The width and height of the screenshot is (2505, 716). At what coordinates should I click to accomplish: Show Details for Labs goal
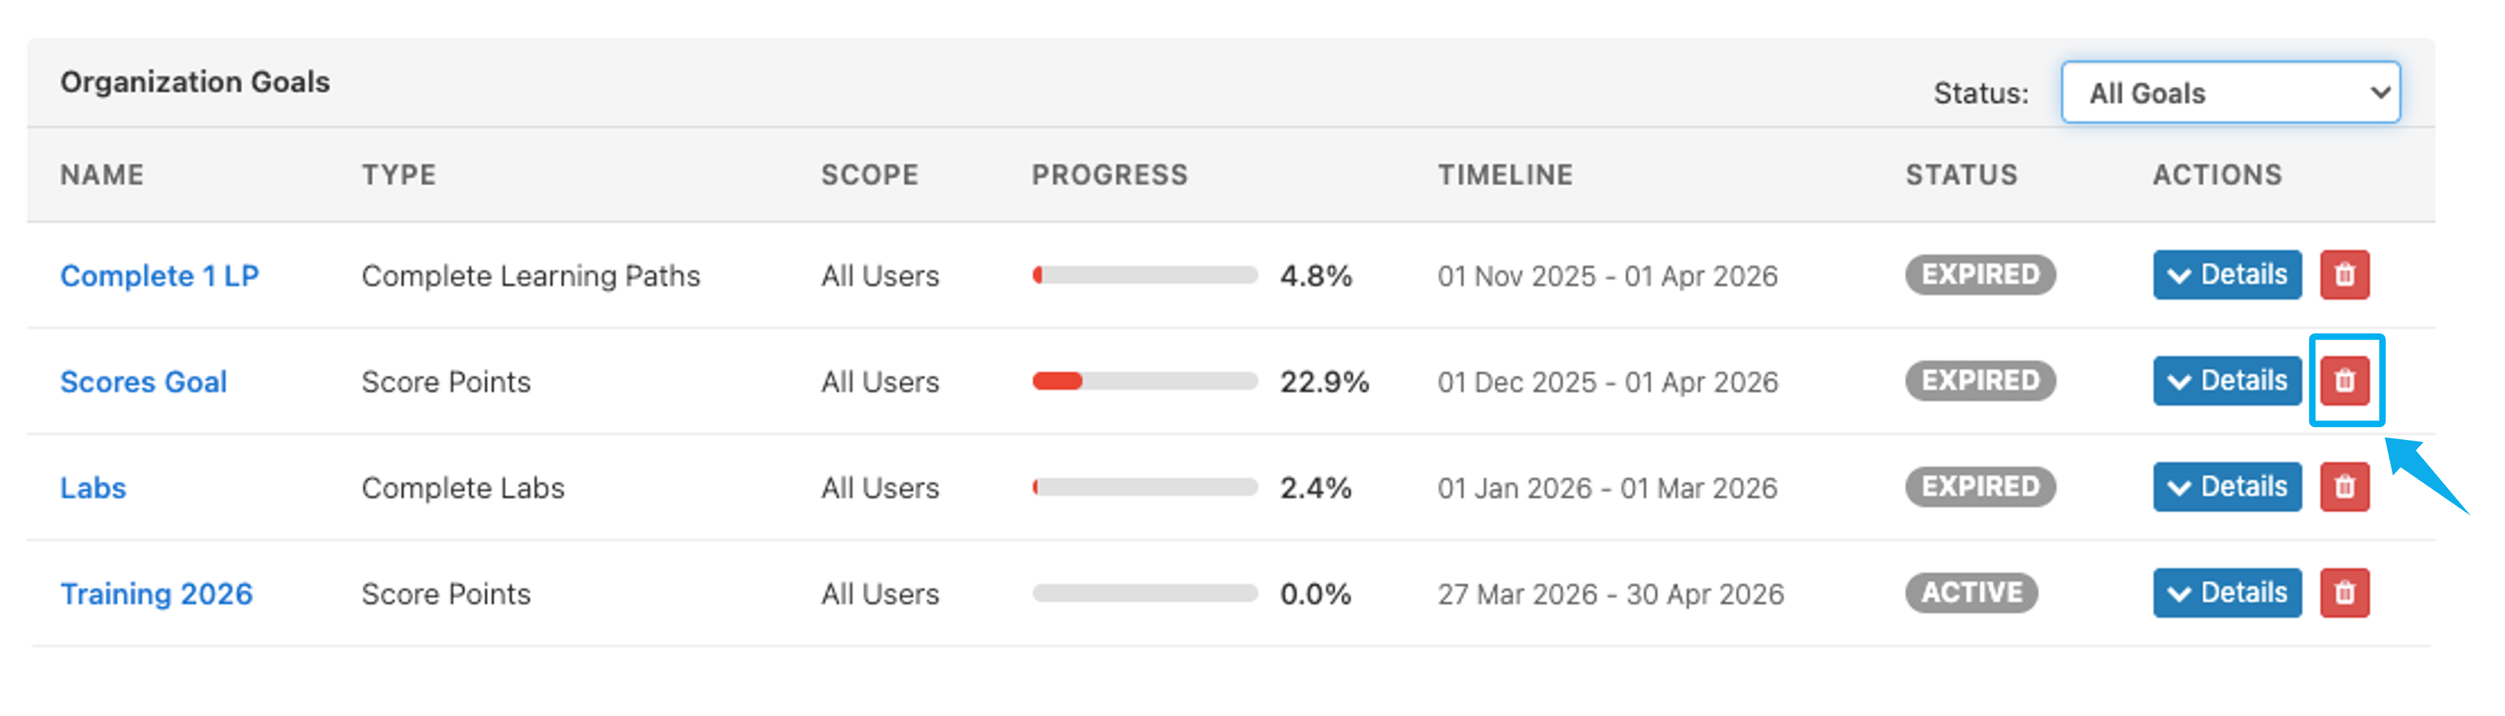(x=2226, y=487)
